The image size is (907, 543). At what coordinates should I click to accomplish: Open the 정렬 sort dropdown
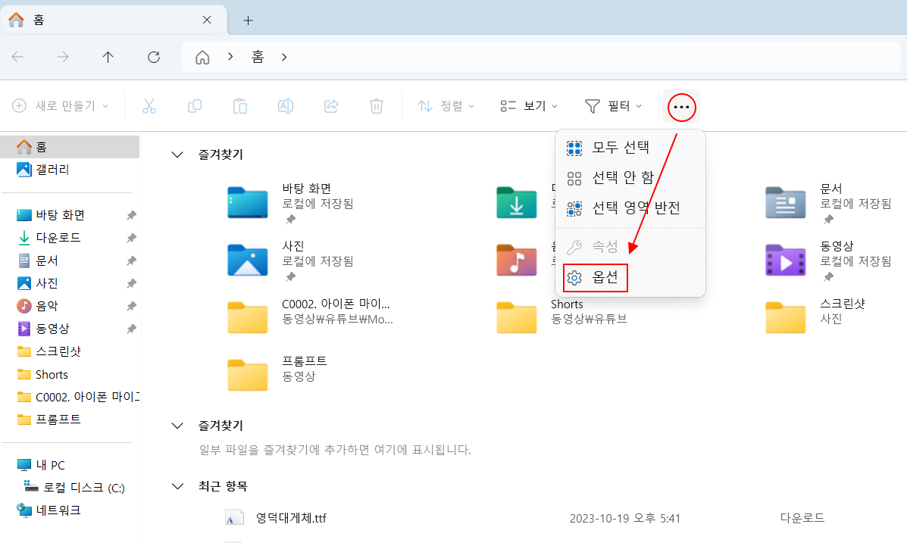tap(446, 106)
